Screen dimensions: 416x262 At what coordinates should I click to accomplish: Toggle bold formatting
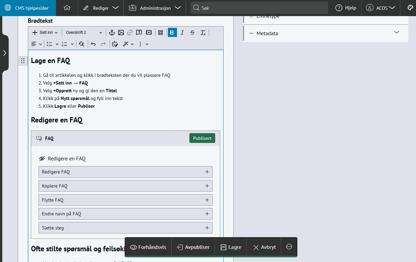tap(172, 33)
